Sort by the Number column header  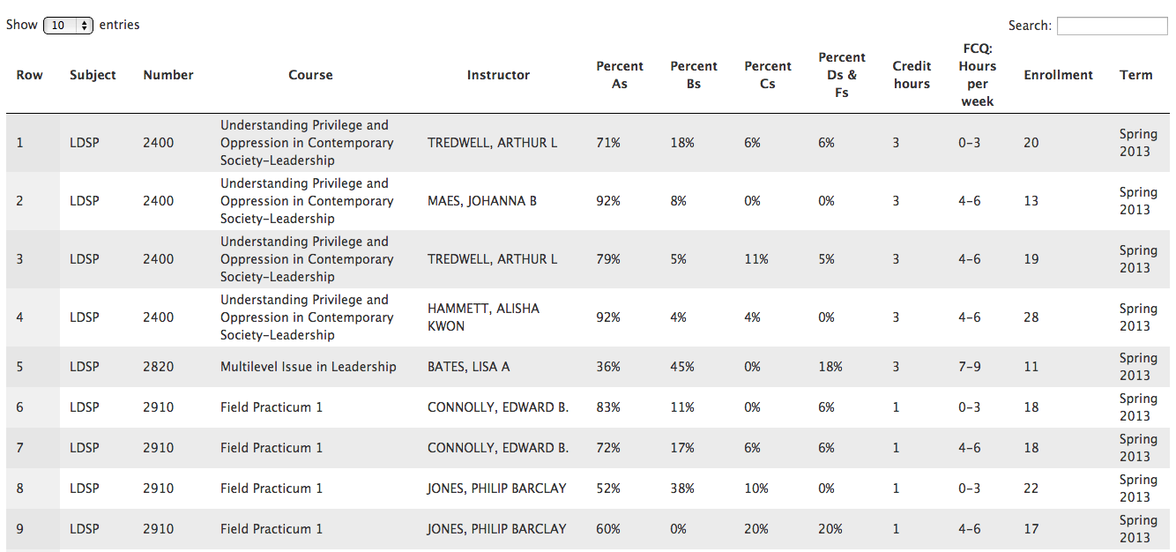click(x=167, y=76)
